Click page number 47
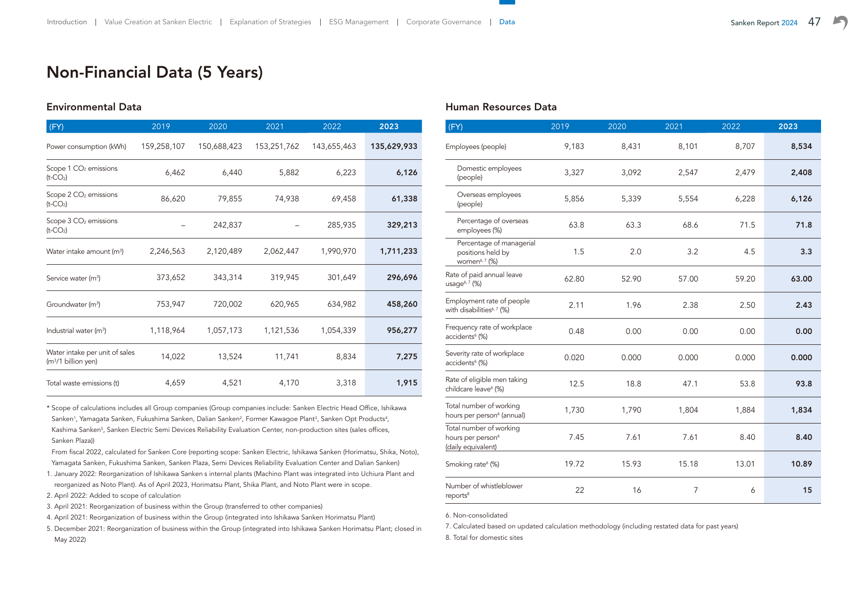The height and width of the screenshot is (614, 868). click(815, 22)
